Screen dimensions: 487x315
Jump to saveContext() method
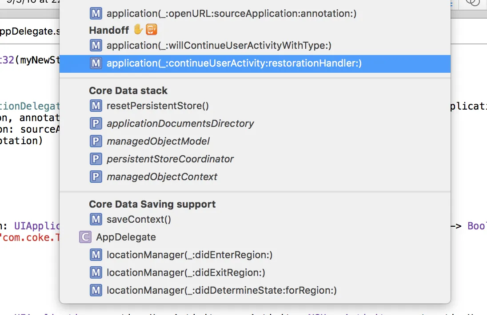point(139,219)
